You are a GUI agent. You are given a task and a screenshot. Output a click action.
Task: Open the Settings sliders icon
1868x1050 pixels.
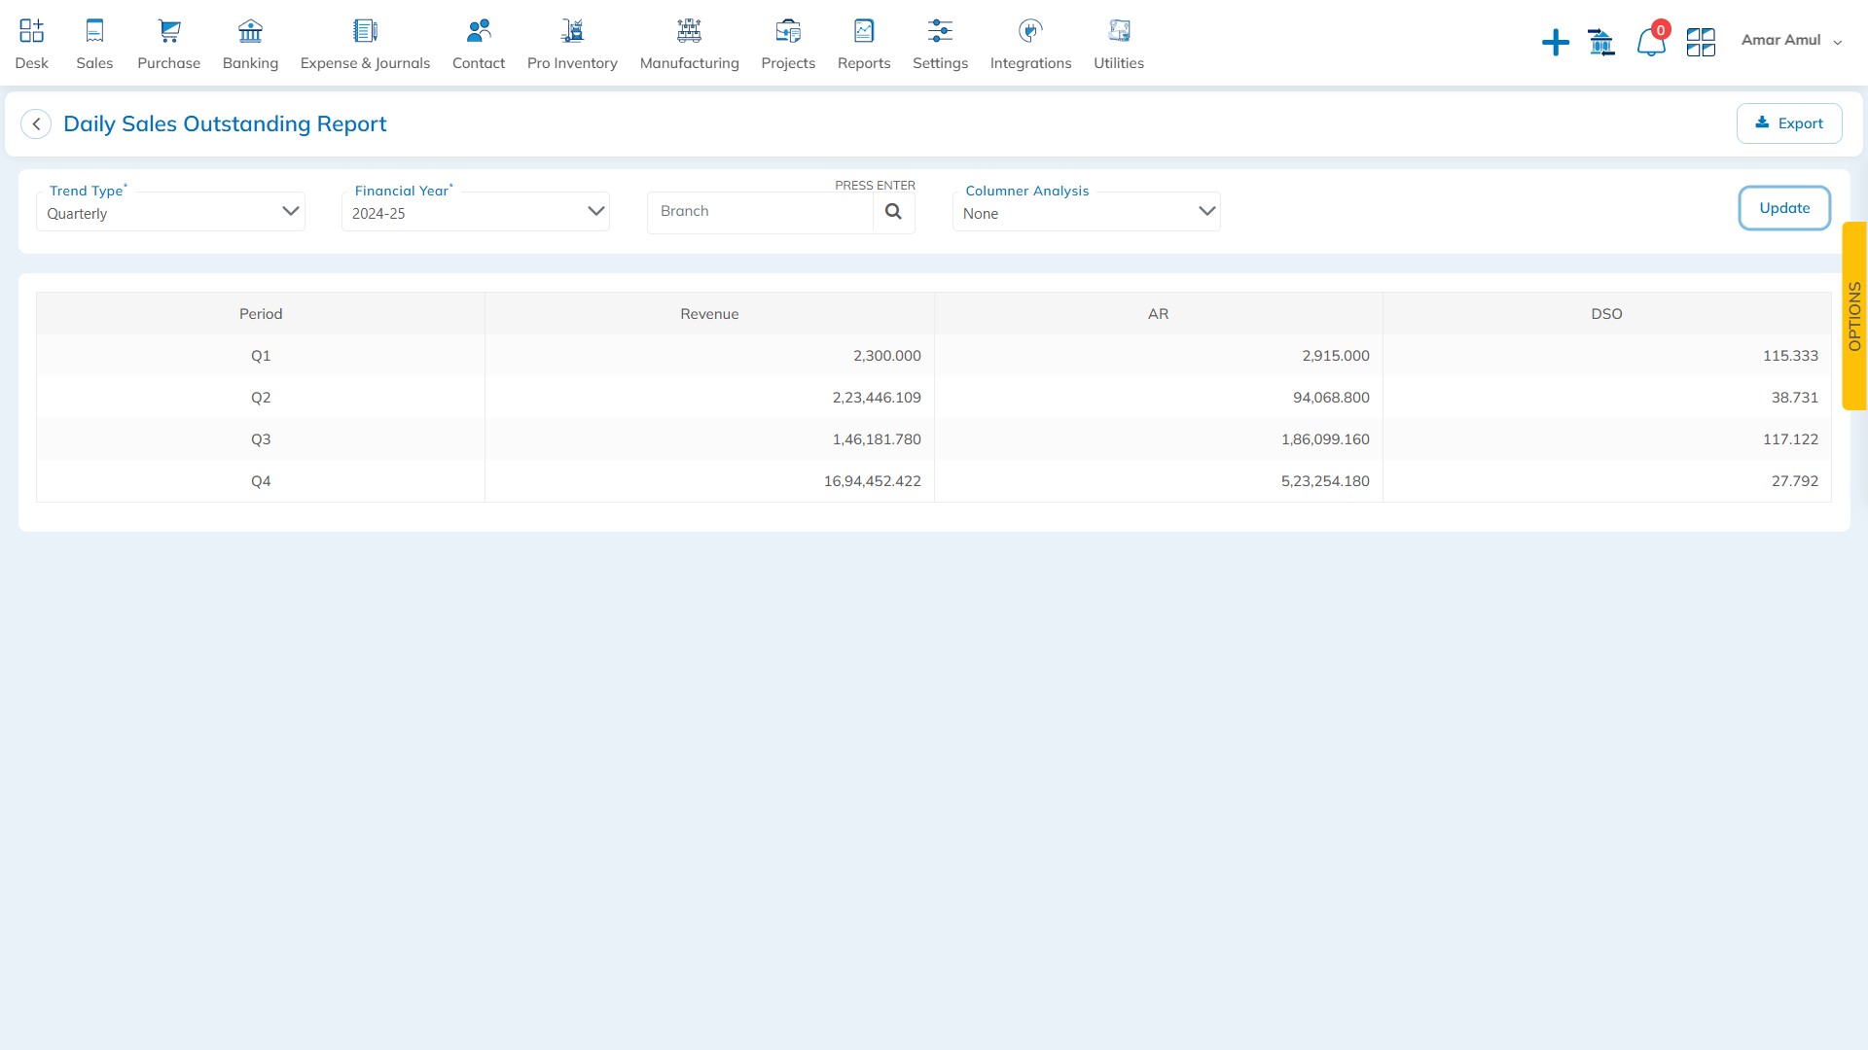(940, 31)
